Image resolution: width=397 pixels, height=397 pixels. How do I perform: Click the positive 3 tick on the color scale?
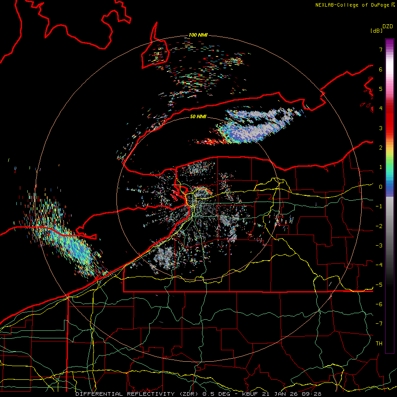(381, 128)
